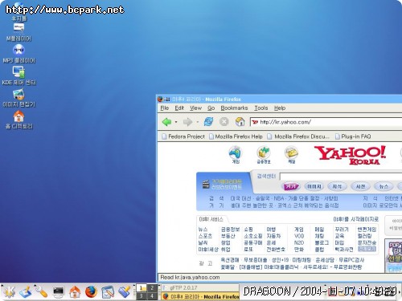Viewport: 402px width, 301px height.
Task: Select the Mozilla Firefox taskbar entry
Action: click(x=200, y=296)
